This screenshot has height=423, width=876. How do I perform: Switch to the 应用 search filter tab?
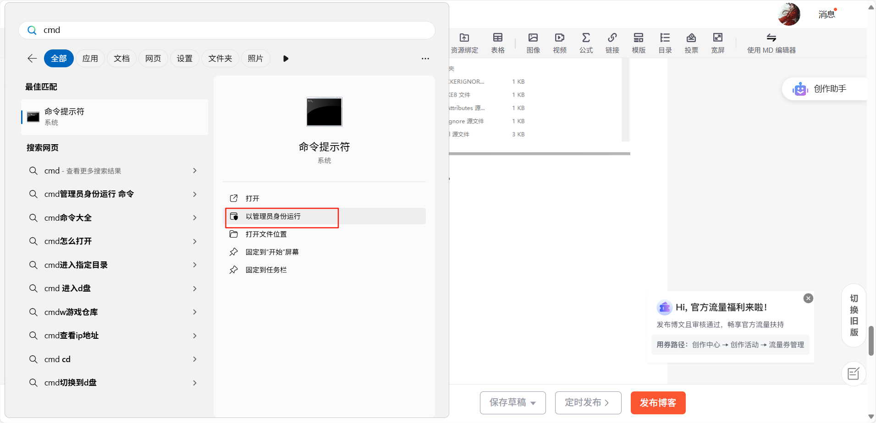90,58
